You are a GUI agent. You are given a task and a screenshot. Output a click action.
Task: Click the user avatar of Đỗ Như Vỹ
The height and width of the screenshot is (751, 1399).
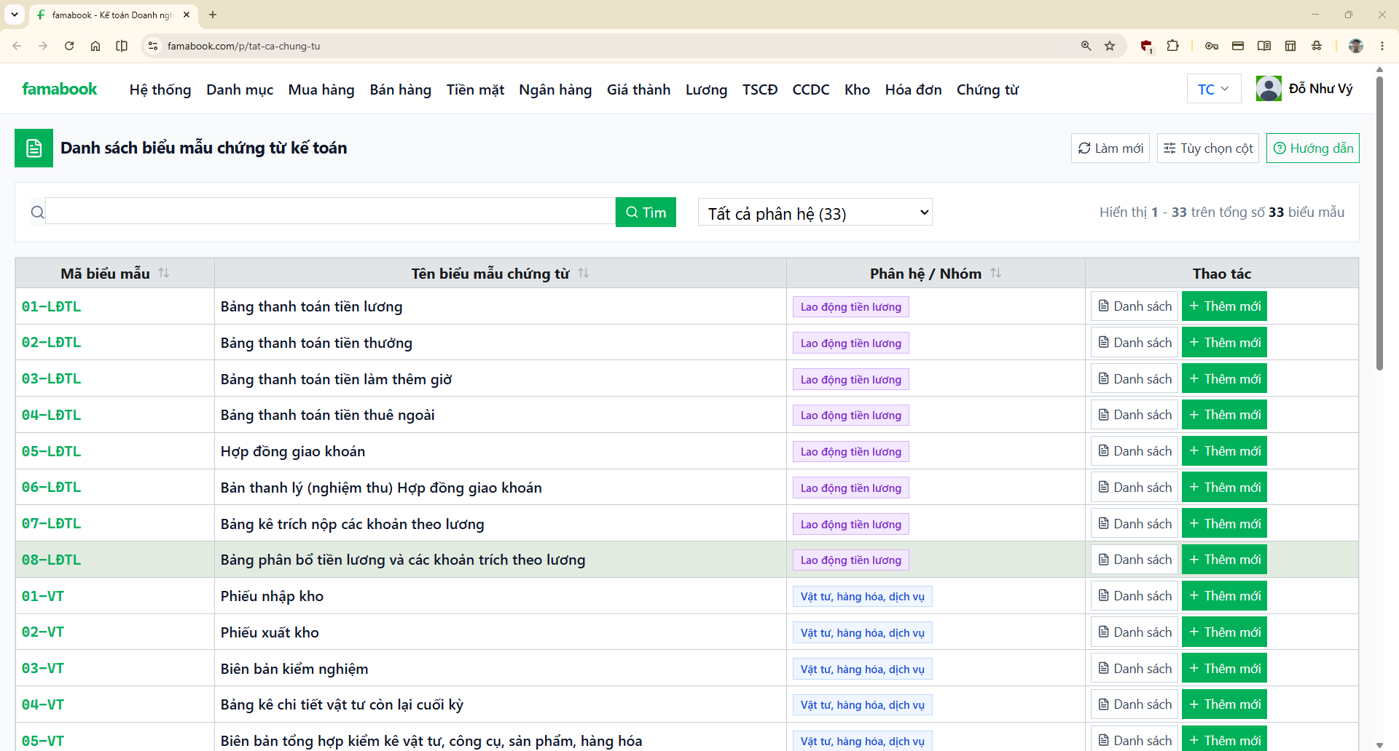1269,89
